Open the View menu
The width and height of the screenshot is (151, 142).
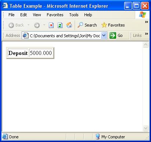37,15
